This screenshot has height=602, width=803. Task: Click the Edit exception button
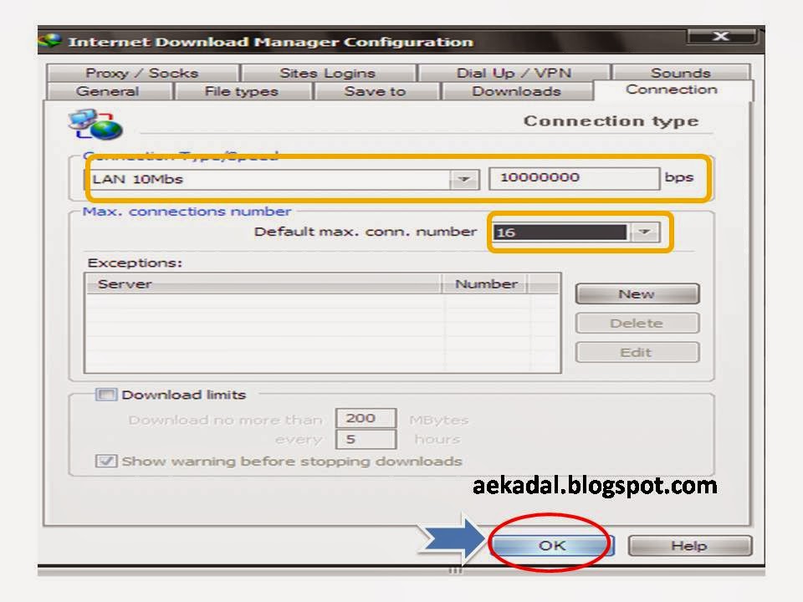tap(637, 352)
